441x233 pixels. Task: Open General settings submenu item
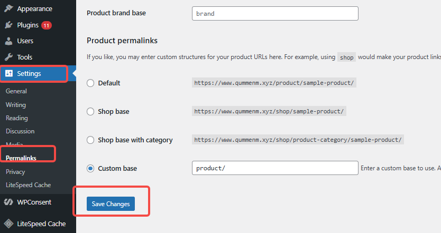(x=16, y=91)
